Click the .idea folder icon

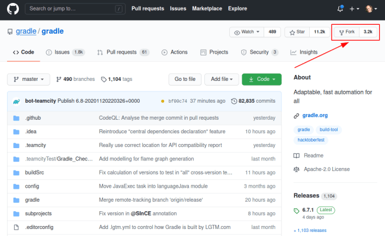pos(16,132)
